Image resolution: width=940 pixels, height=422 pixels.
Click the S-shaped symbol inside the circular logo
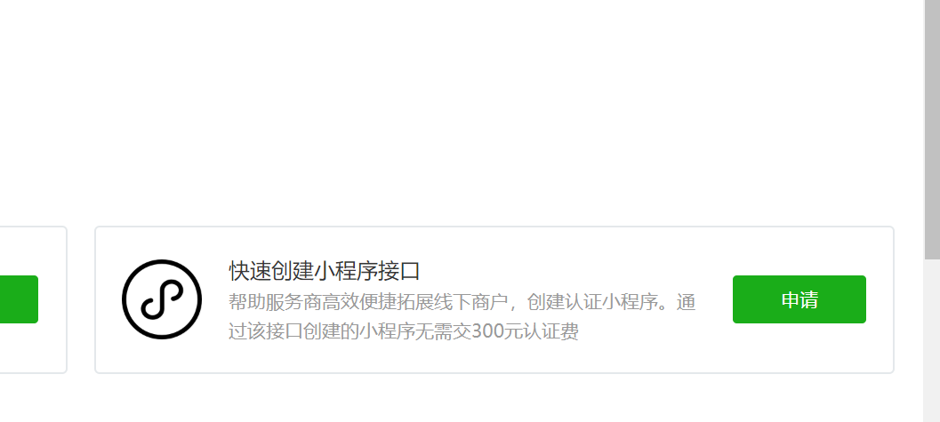click(162, 299)
